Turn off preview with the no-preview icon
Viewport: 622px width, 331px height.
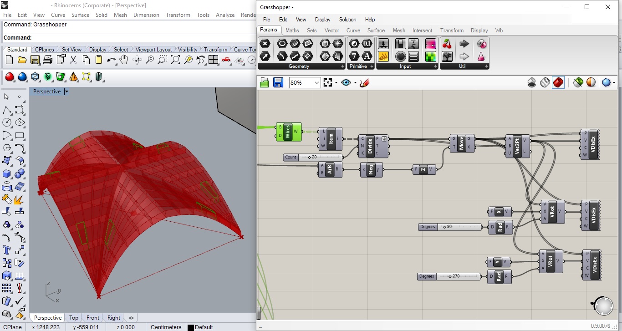[x=532, y=82]
